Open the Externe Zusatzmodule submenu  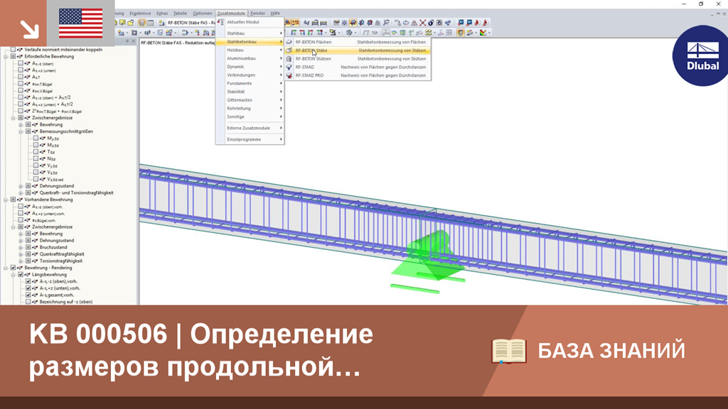pyautogui.click(x=250, y=128)
